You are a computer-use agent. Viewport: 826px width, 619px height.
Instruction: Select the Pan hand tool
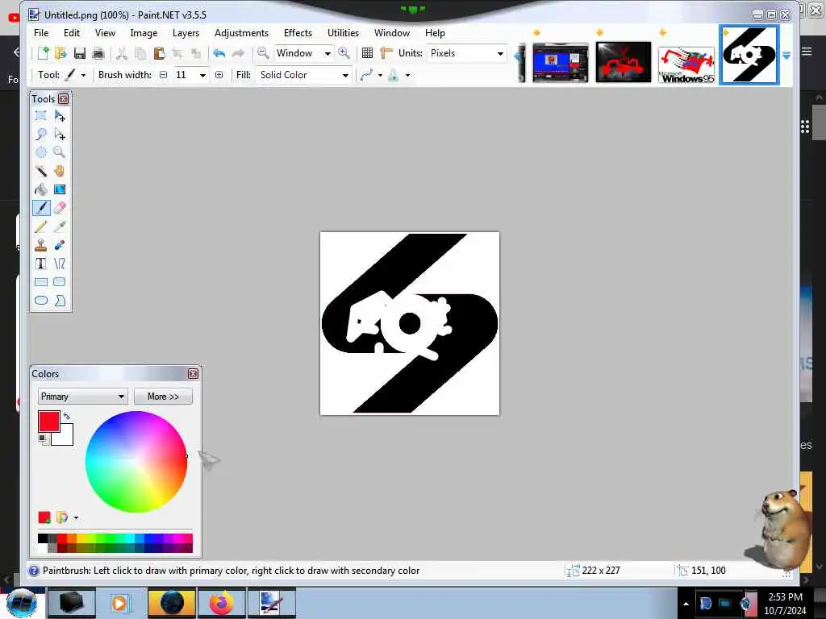tap(60, 171)
